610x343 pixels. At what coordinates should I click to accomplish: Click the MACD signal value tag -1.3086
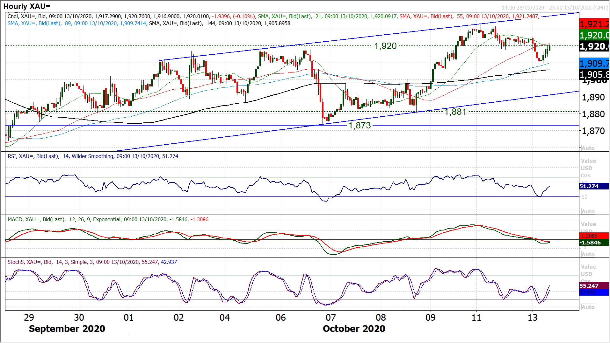pos(594,236)
